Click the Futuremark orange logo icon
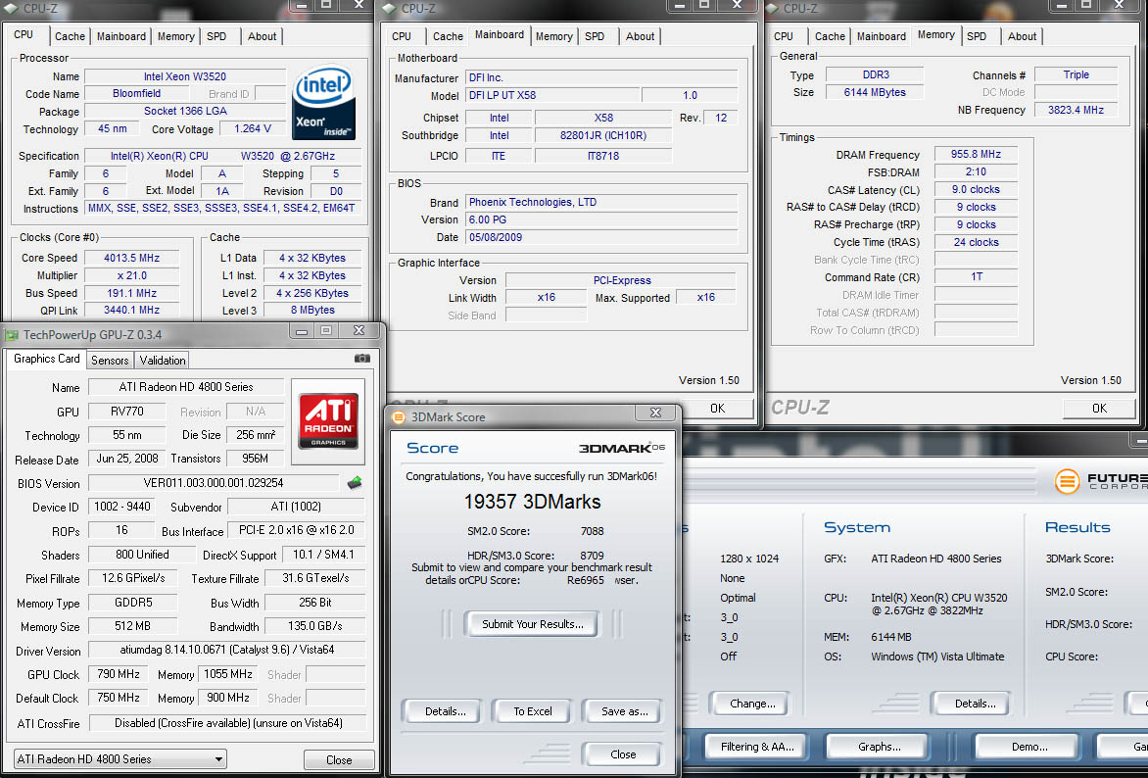Screen dimensions: 1148x778 point(1067,481)
